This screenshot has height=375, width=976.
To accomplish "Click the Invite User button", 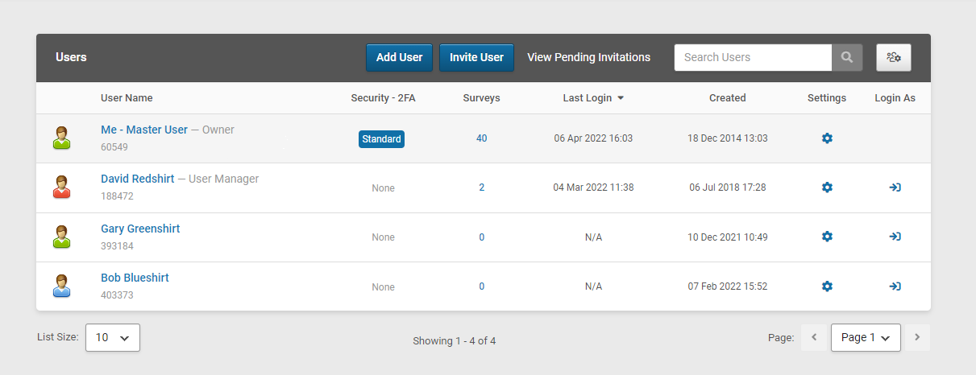I will click(476, 57).
